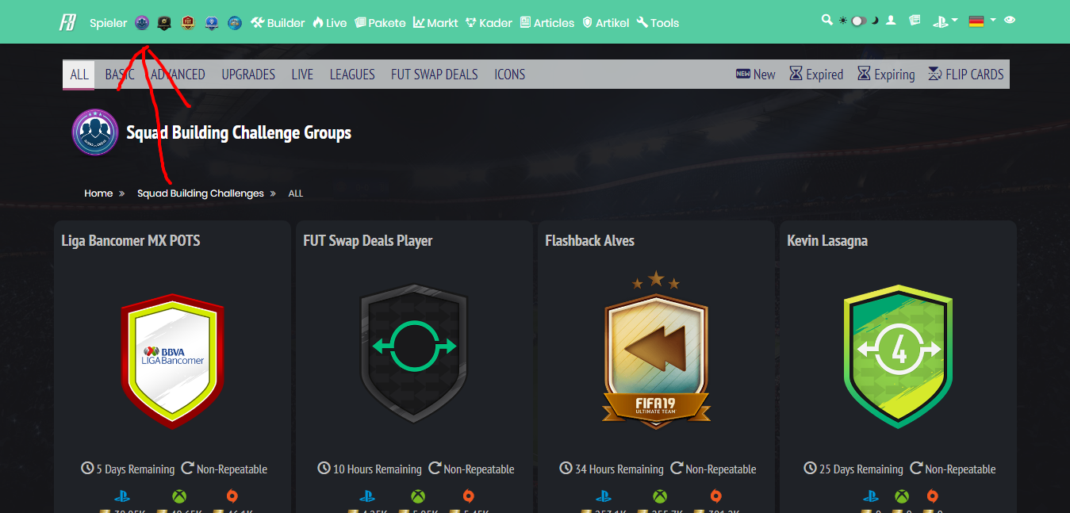Click the FUTBIN logo in the header

pos(67,22)
